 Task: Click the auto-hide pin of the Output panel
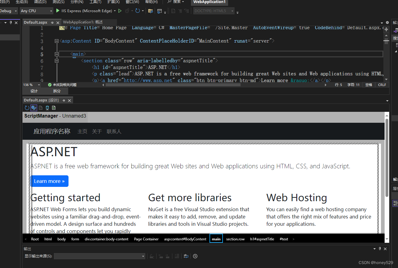pos(380,249)
